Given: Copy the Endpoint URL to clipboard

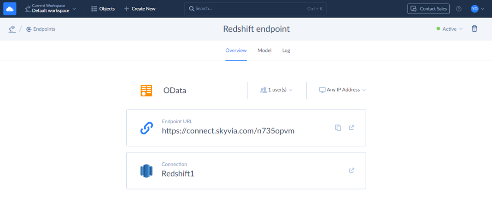Looking at the screenshot, I should point(338,128).
